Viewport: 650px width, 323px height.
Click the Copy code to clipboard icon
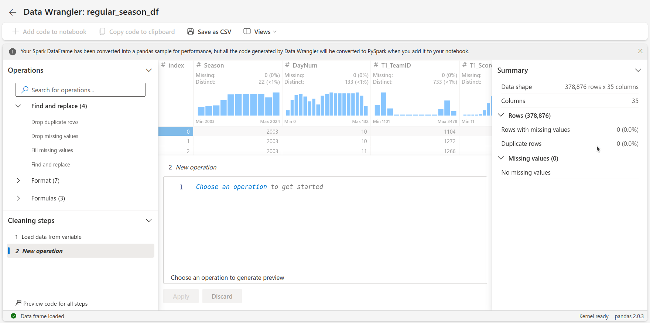click(x=102, y=31)
